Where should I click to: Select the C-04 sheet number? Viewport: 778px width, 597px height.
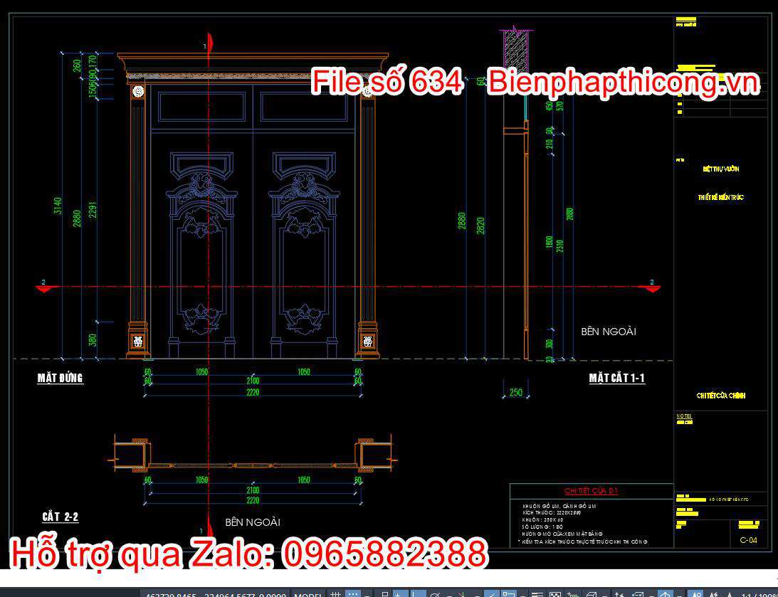pos(748,540)
